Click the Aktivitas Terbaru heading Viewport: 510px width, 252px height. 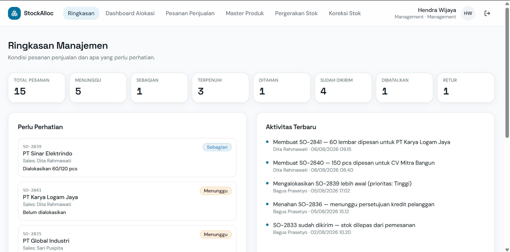(291, 127)
